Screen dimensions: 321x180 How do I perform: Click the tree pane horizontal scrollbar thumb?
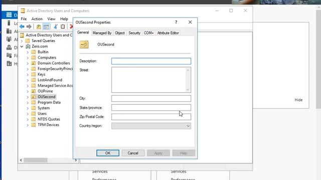click(x=36, y=160)
